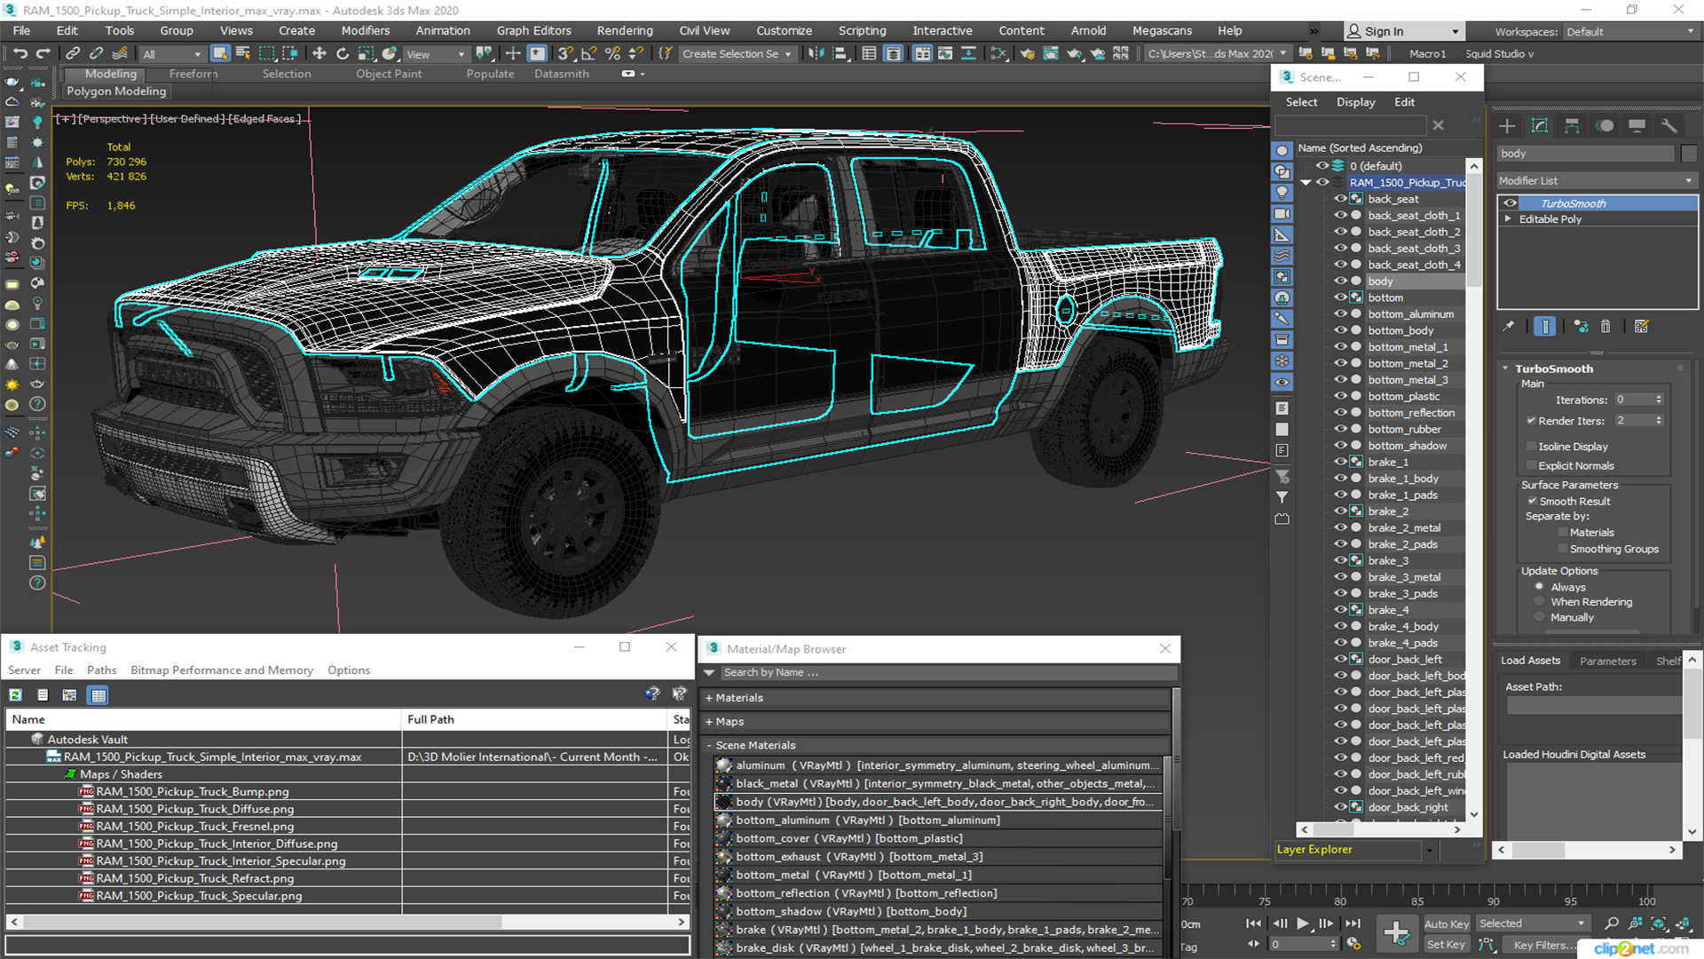Image resolution: width=1704 pixels, height=959 pixels.
Task: Select Manually update option
Action: [1540, 618]
